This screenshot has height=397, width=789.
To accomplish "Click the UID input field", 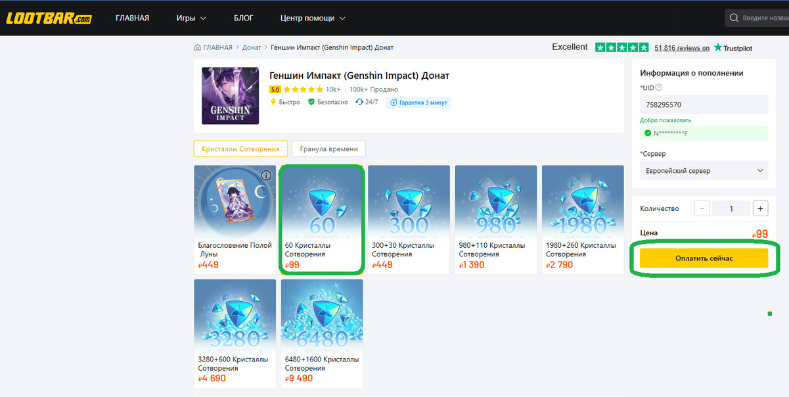I will pyautogui.click(x=704, y=105).
